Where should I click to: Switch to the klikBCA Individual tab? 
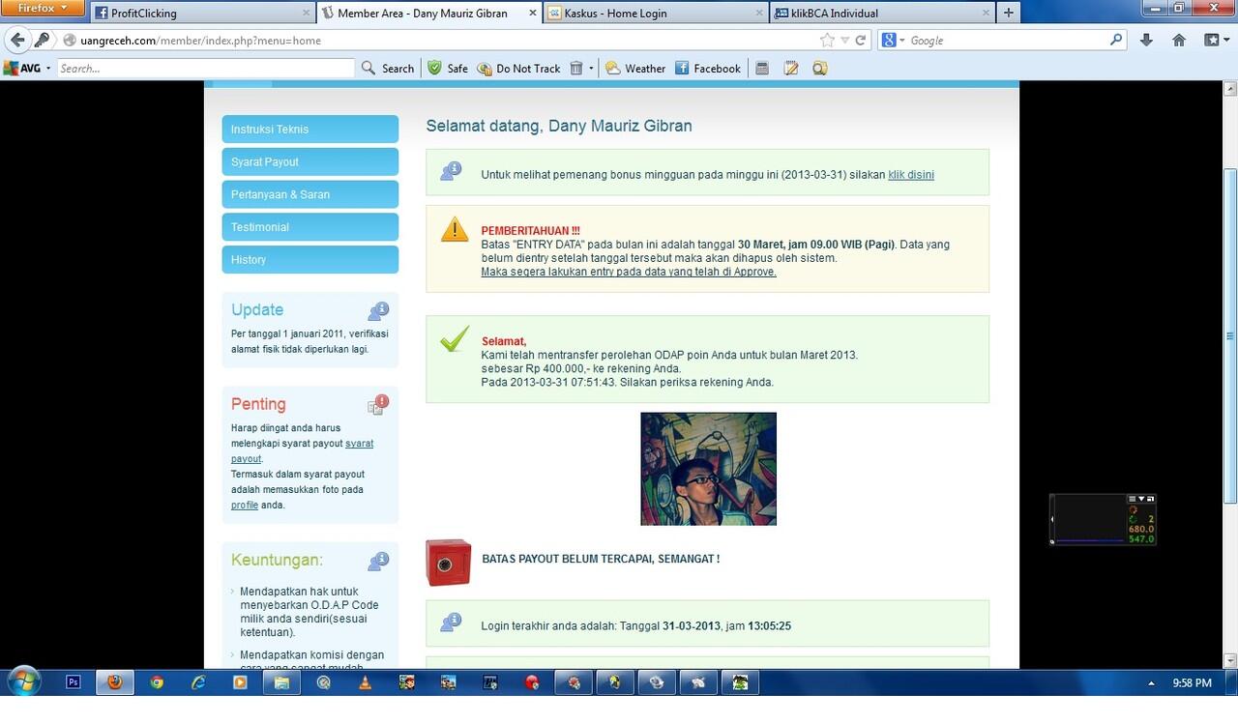pos(882,13)
